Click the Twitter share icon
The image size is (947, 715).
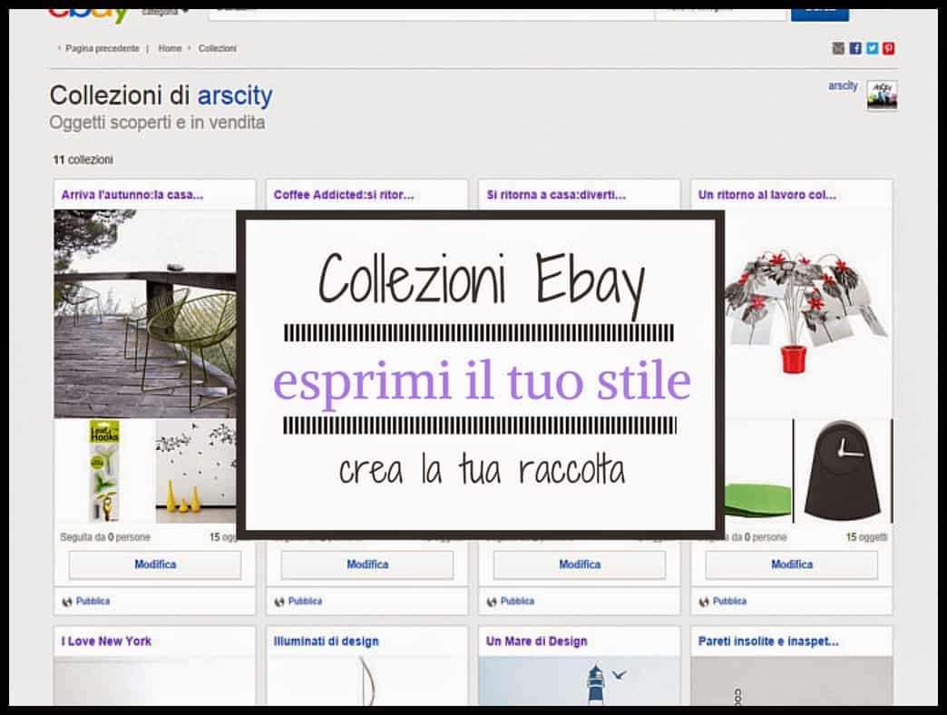(x=871, y=47)
